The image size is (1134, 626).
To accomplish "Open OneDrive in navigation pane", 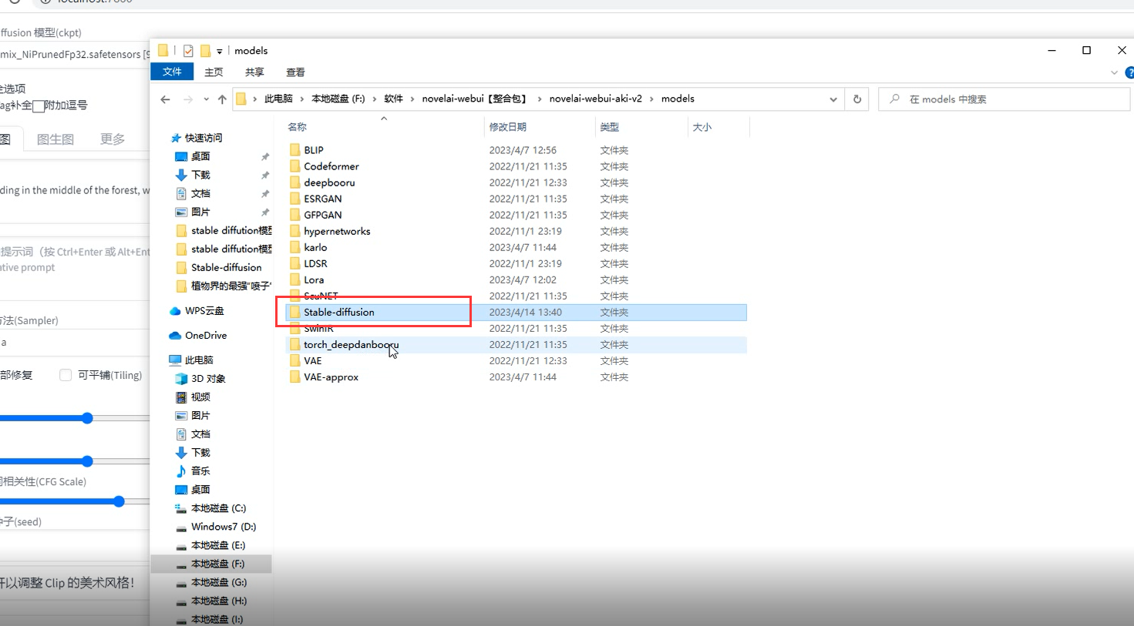I will (205, 335).
